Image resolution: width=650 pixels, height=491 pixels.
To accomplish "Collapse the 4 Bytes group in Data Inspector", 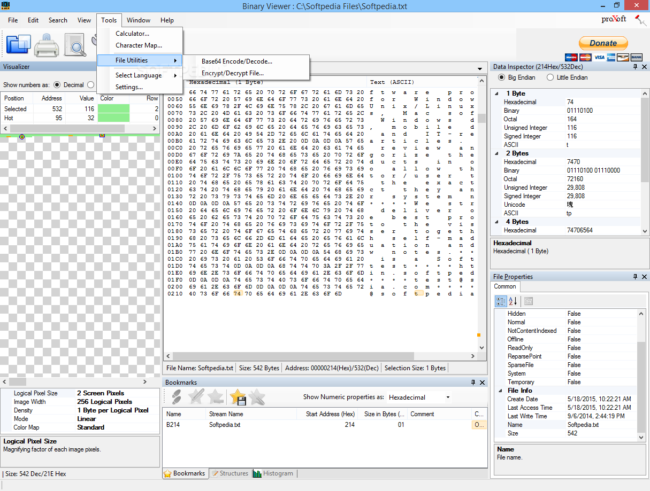I will [x=496, y=222].
